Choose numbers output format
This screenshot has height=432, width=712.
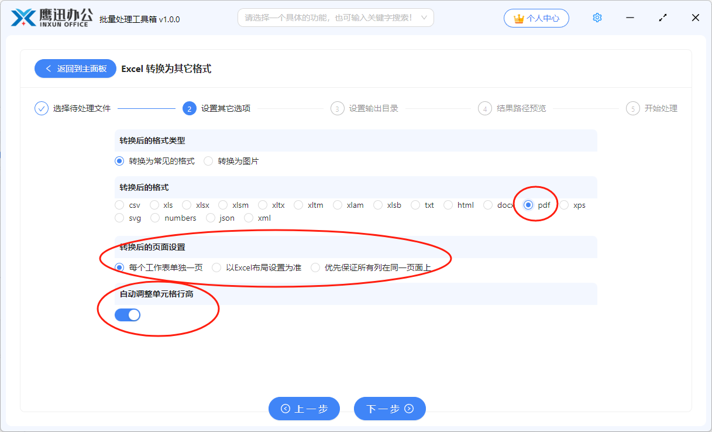(x=155, y=218)
